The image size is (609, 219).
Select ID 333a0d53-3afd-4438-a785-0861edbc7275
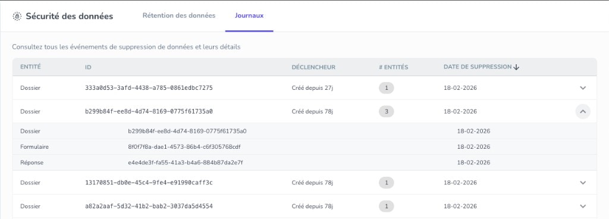(149, 87)
